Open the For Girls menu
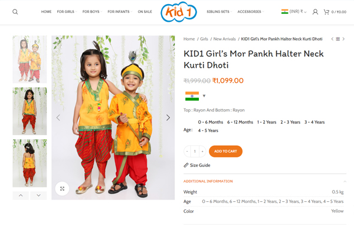The width and height of the screenshot is (354, 236). coord(67,12)
